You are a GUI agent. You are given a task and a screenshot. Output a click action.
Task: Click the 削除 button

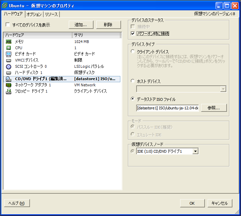(108, 25)
